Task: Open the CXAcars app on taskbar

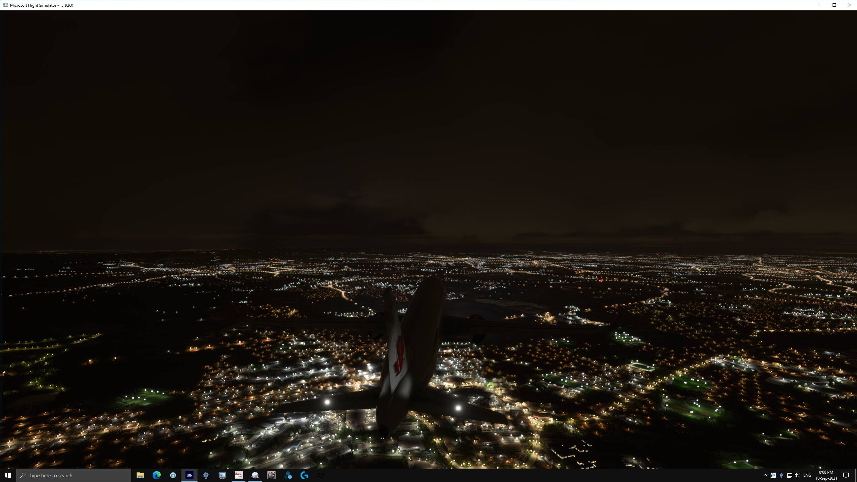Action: (239, 475)
